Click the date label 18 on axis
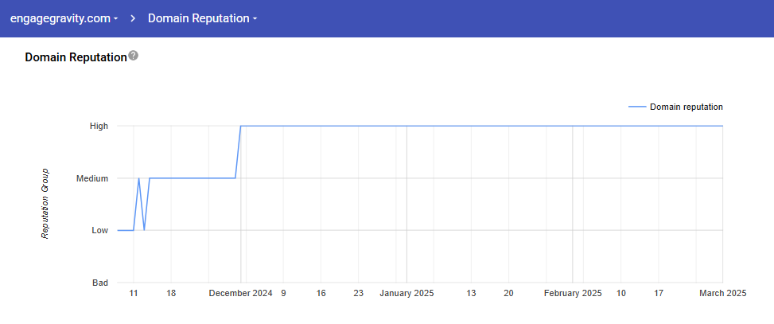The width and height of the screenshot is (774, 324). coord(171,293)
